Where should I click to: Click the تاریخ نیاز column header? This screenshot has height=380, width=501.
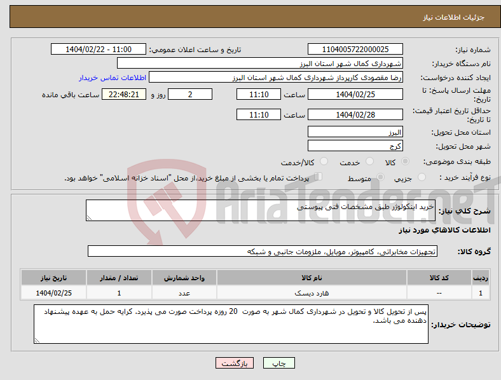click(x=53, y=278)
